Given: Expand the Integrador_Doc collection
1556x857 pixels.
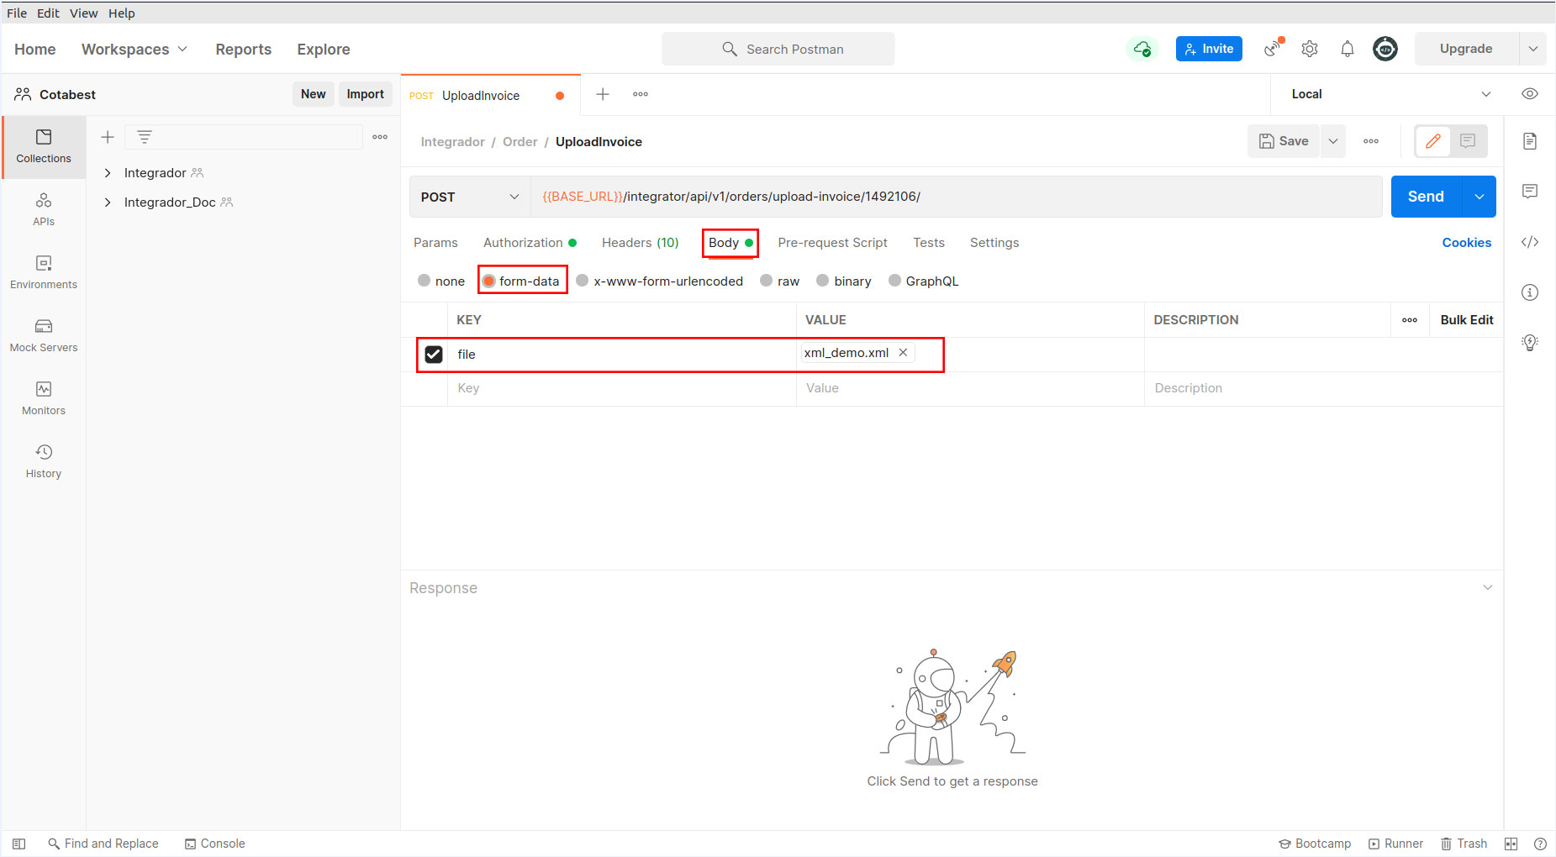Looking at the screenshot, I should click(x=108, y=202).
